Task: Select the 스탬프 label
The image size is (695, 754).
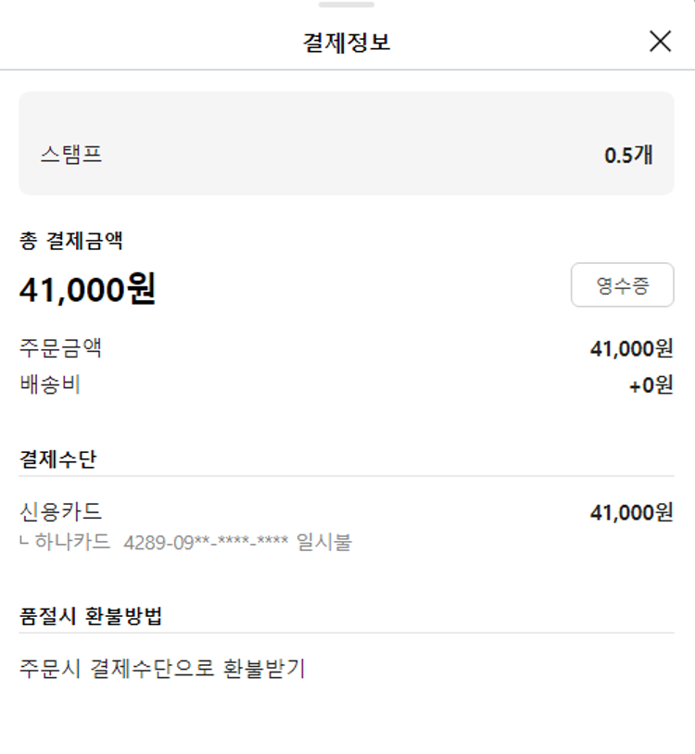Action: point(71,155)
